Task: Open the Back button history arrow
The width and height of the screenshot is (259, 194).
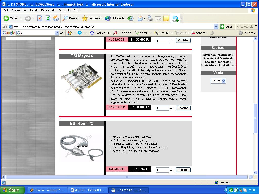Action: pos(21,18)
